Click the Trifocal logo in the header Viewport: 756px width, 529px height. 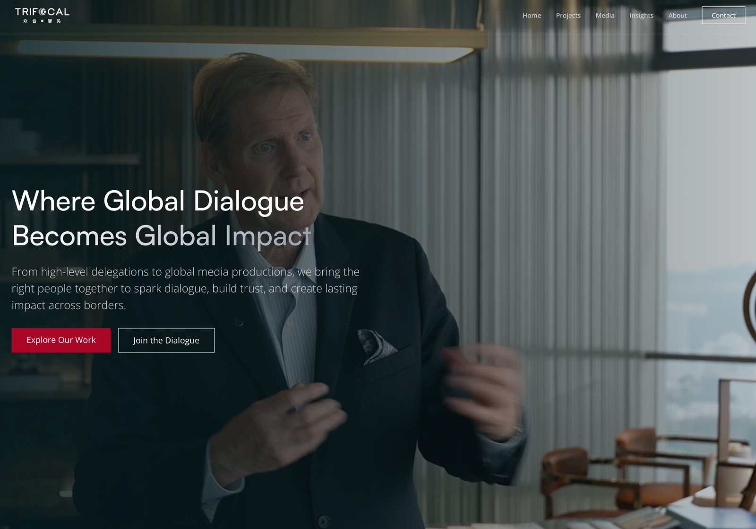pyautogui.click(x=42, y=15)
